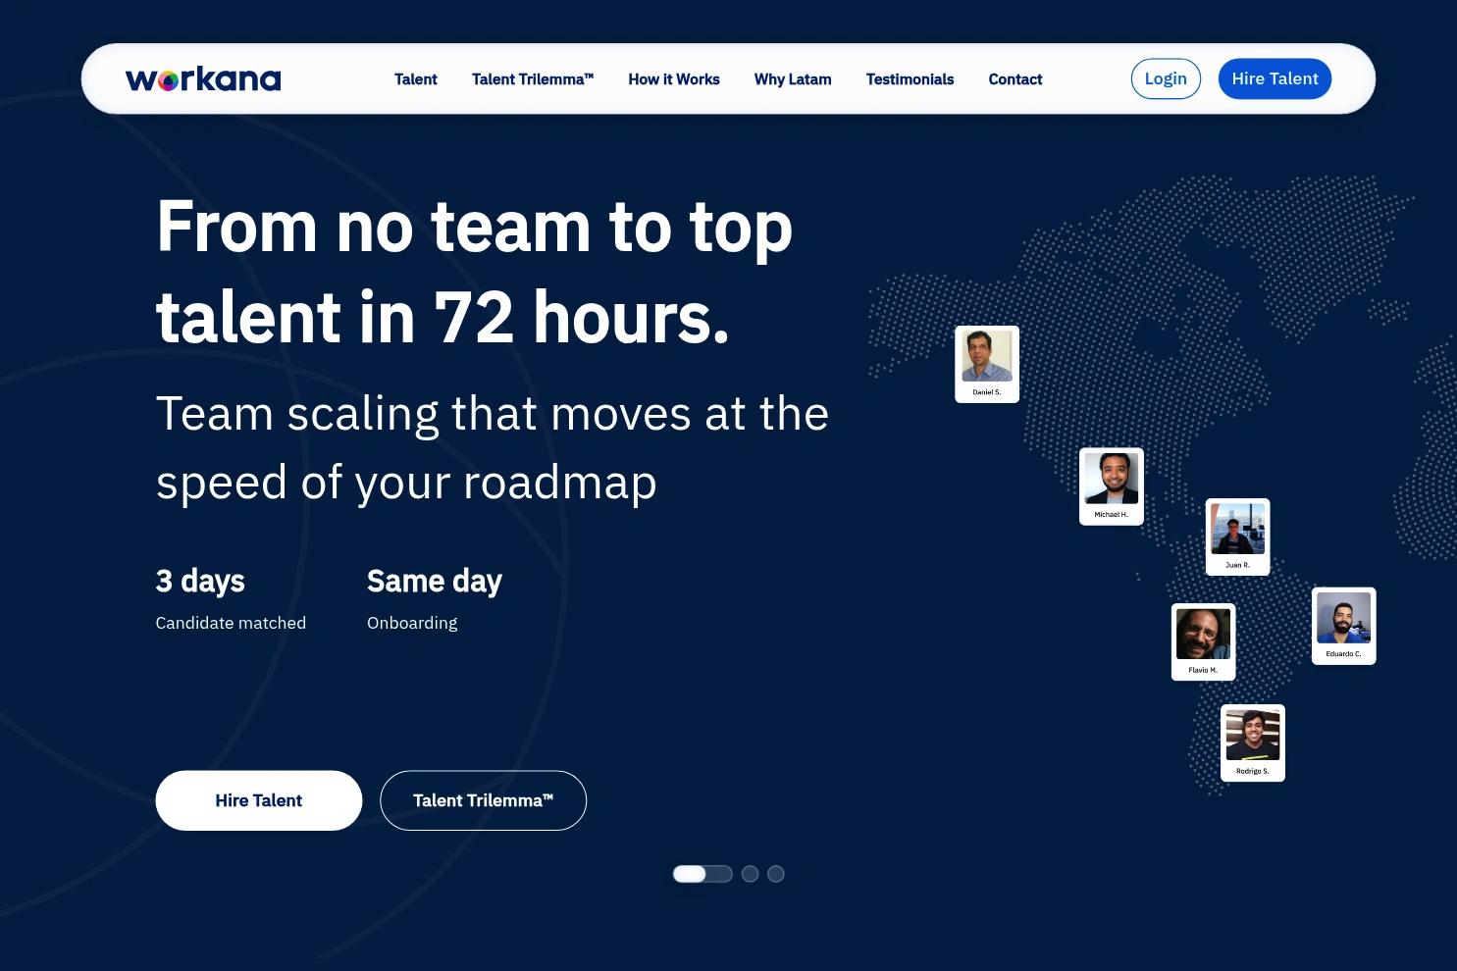Image resolution: width=1457 pixels, height=971 pixels.
Task: Open the Talent menu item
Action: 416,79
